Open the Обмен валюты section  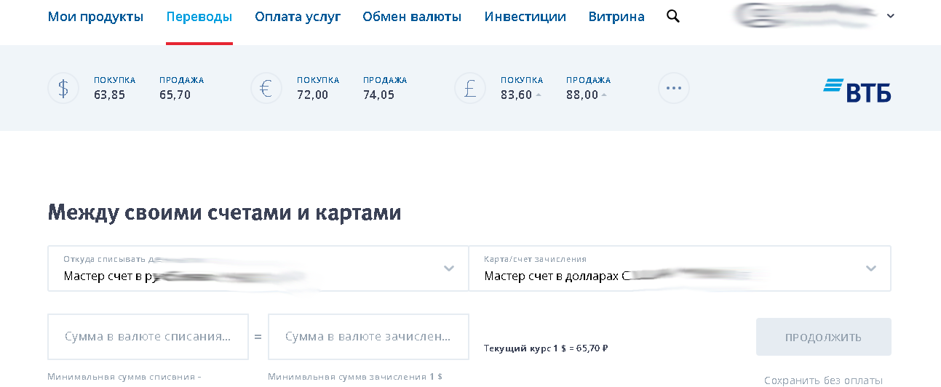tap(412, 17)
